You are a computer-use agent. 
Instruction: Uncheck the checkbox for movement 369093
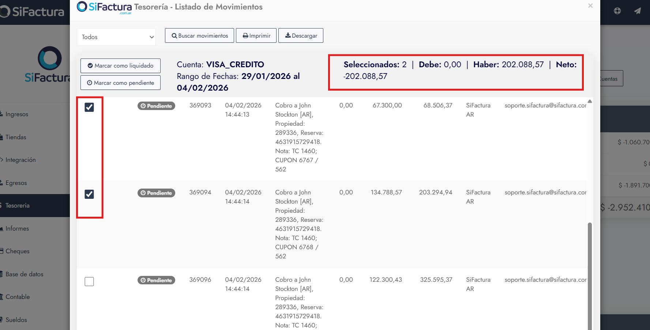click(89, 107)
